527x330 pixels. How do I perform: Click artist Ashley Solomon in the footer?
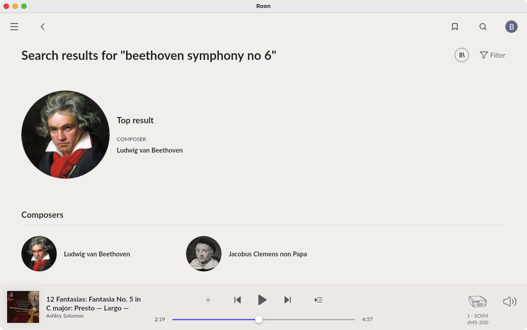[x=65, y=316]
